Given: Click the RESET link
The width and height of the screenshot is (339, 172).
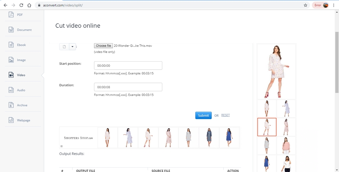Looking at the screenshot, I should point(225,115).
